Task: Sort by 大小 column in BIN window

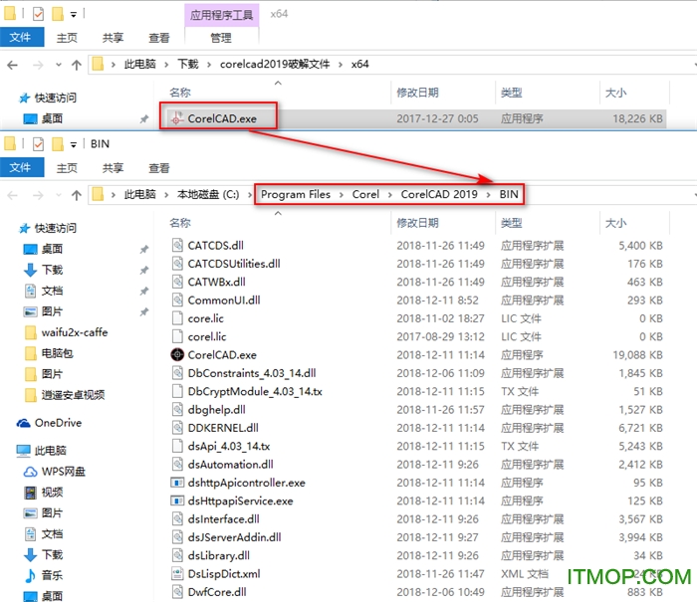Action: [x=615, y=223]
